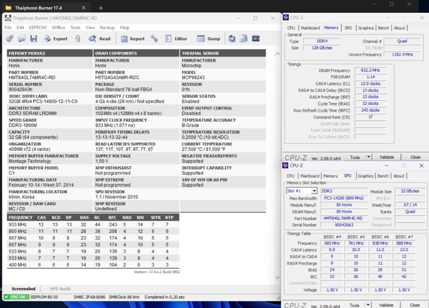Image resolution: width=429 pixels, height=308 pixels.
Task: Click Close button in upper CPU-Z window
Action: (x=415, y=157)
